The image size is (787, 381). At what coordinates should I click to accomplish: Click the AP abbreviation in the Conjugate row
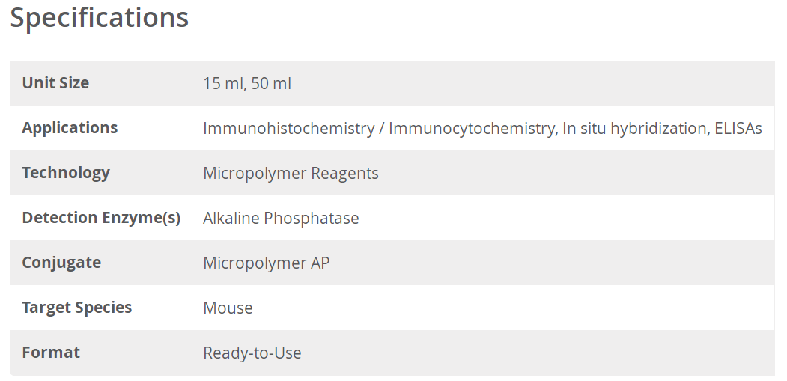coord(320,263)
